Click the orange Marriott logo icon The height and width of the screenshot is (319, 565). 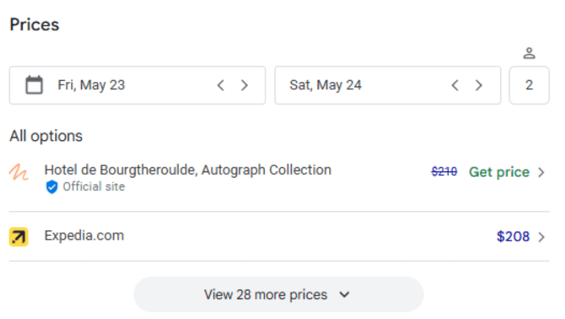(19, 172)
